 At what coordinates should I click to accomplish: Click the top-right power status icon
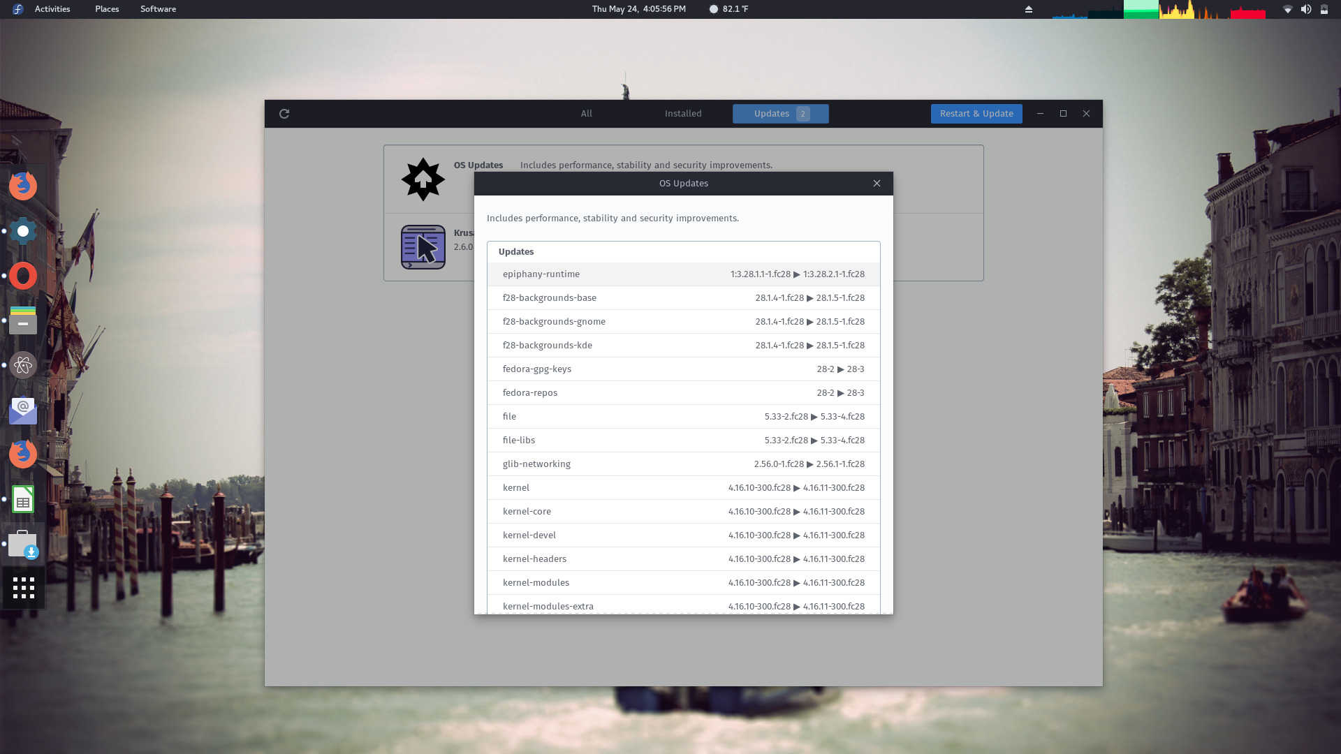coord(1324,9)
